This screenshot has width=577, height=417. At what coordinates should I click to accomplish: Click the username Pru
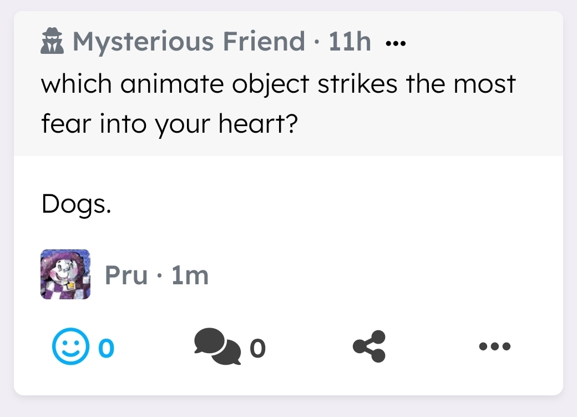126,275
